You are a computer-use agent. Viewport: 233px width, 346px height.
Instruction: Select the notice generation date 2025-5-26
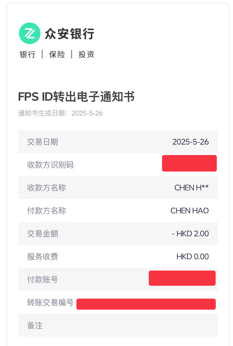click(87, 113)
